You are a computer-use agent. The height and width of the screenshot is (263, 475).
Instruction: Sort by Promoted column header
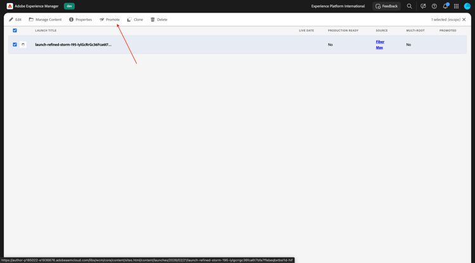448,30
